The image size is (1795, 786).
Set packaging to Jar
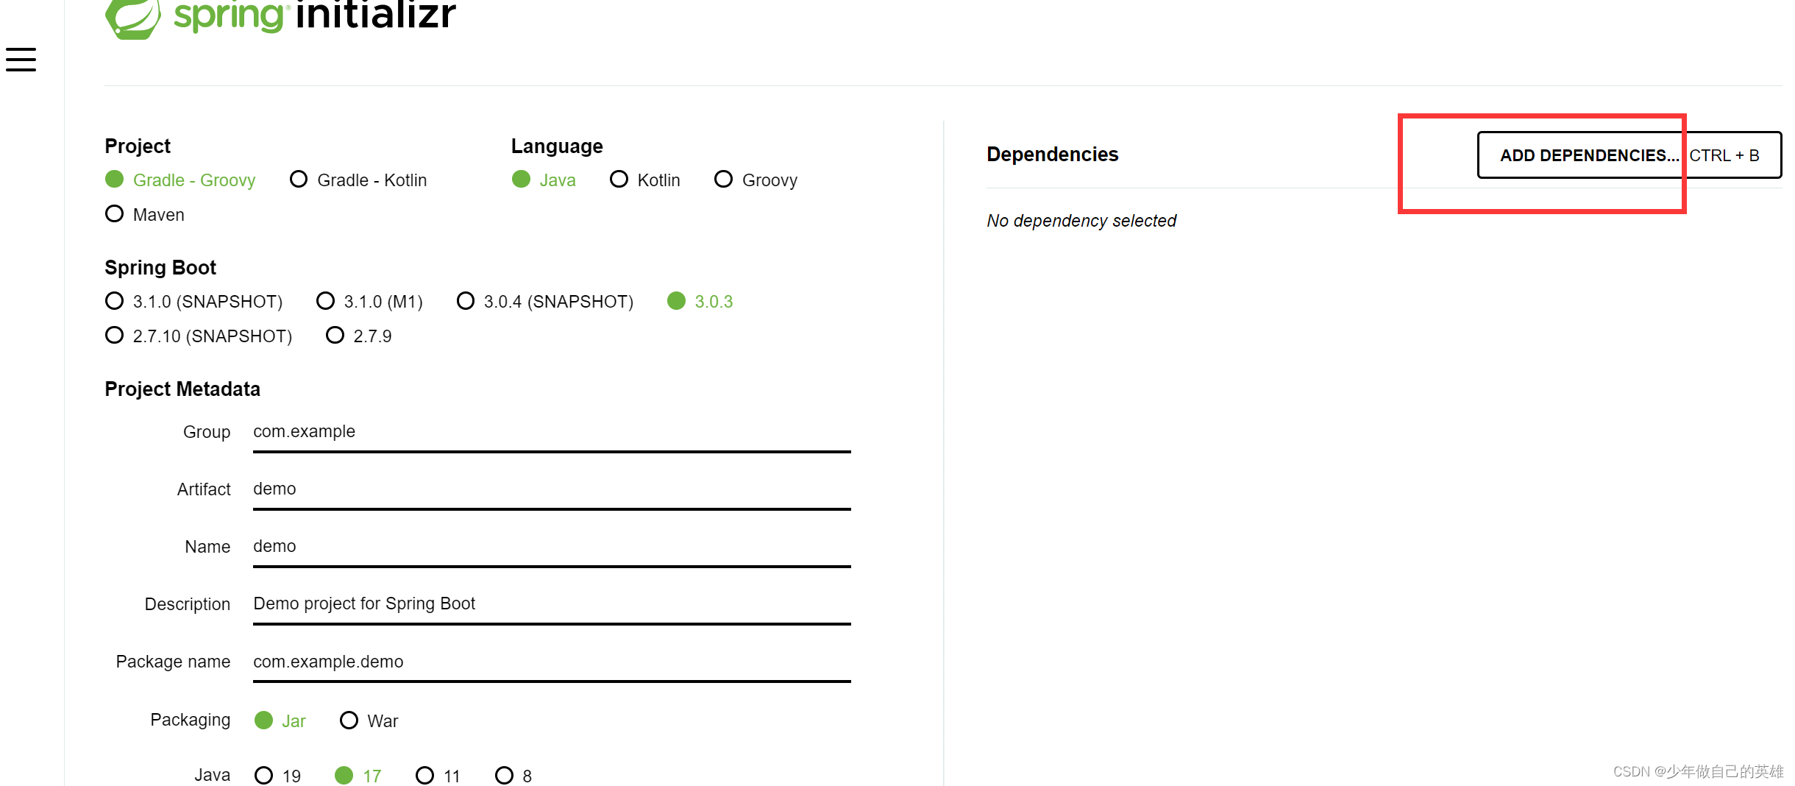tap(280, 720)
